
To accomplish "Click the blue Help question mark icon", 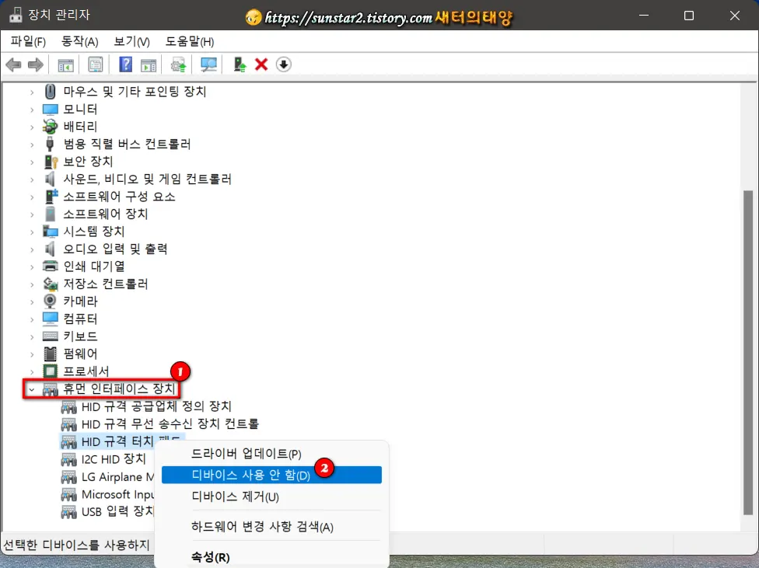I will tap(124, 64).
